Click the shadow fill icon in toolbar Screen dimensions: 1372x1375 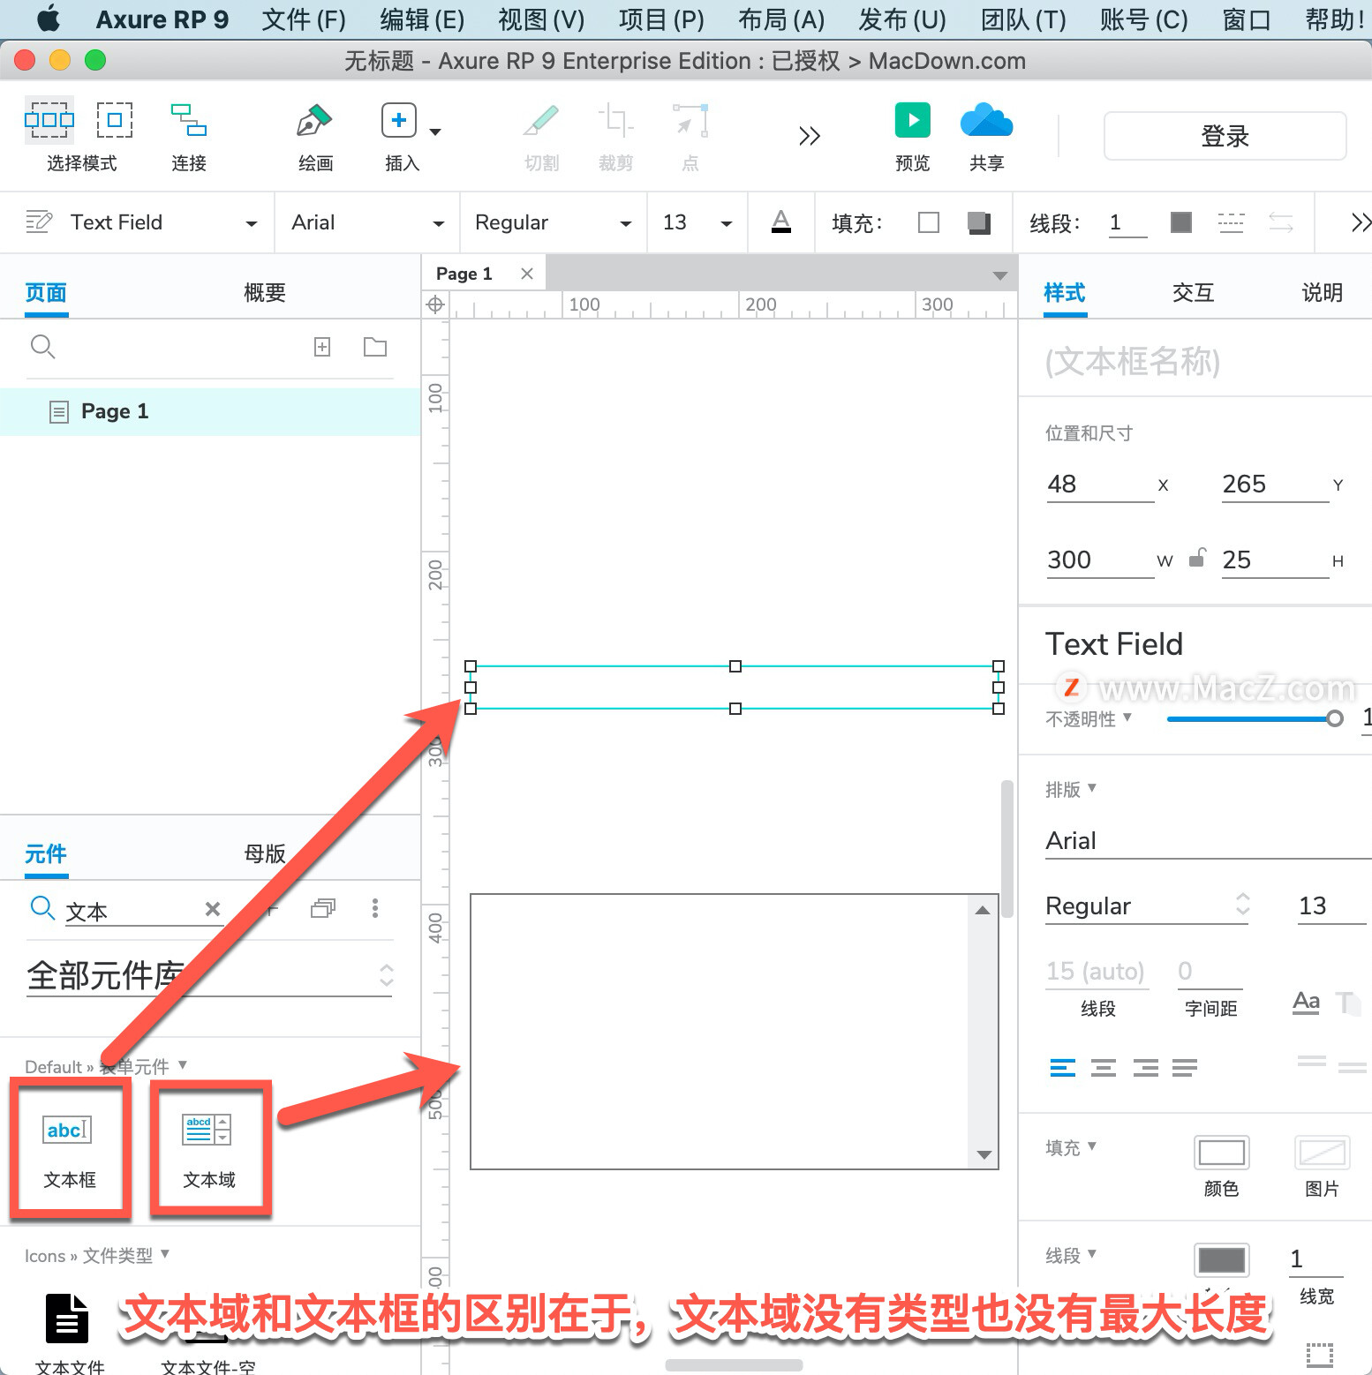tap(978, 222)
